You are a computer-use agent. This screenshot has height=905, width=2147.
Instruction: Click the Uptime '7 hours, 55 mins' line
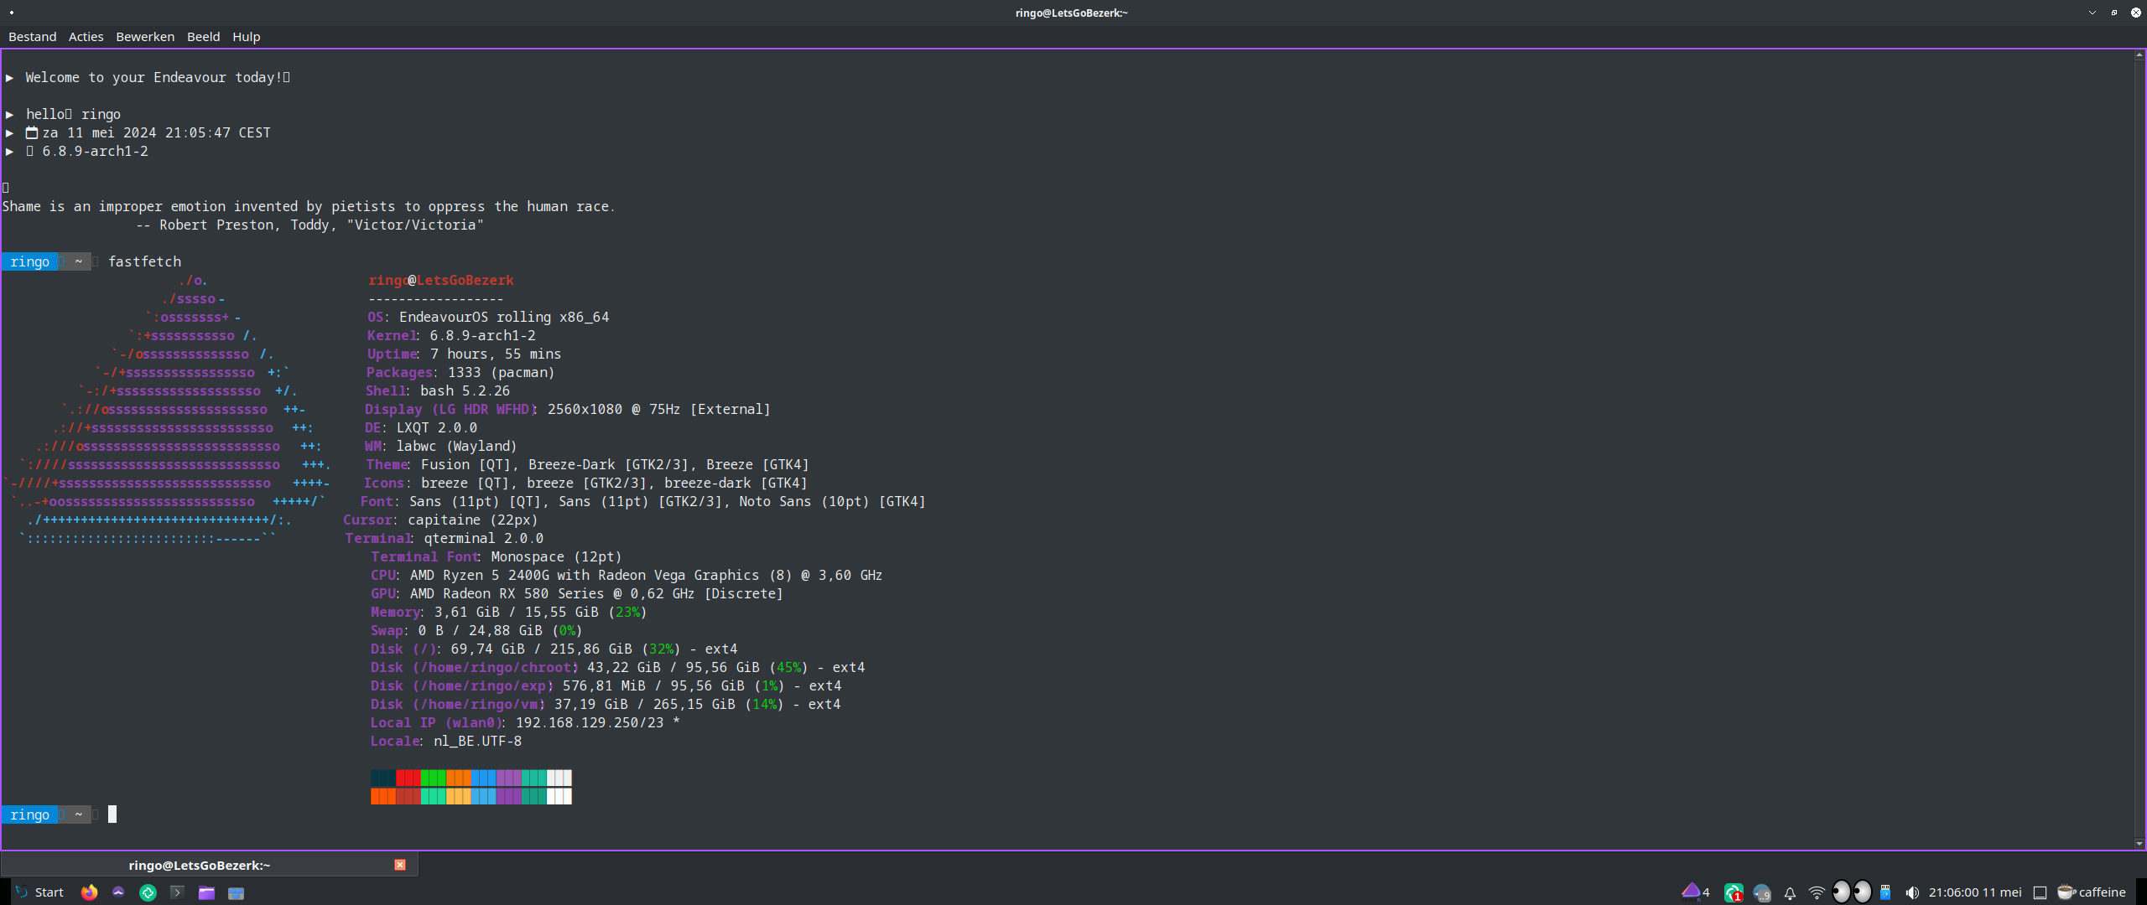pos(464,354)
